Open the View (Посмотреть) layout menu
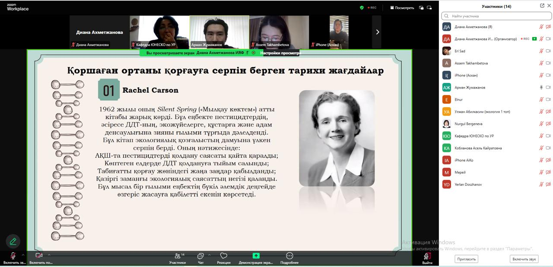 [x=402, y=7]
